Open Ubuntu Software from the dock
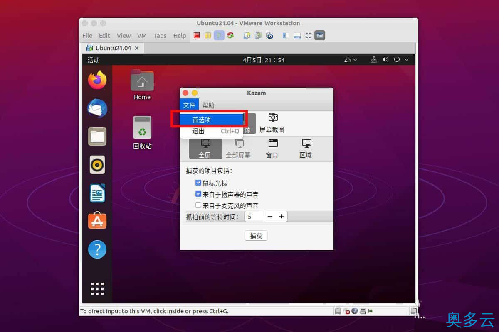Screen dimensions: 499x332 point(97,221)
